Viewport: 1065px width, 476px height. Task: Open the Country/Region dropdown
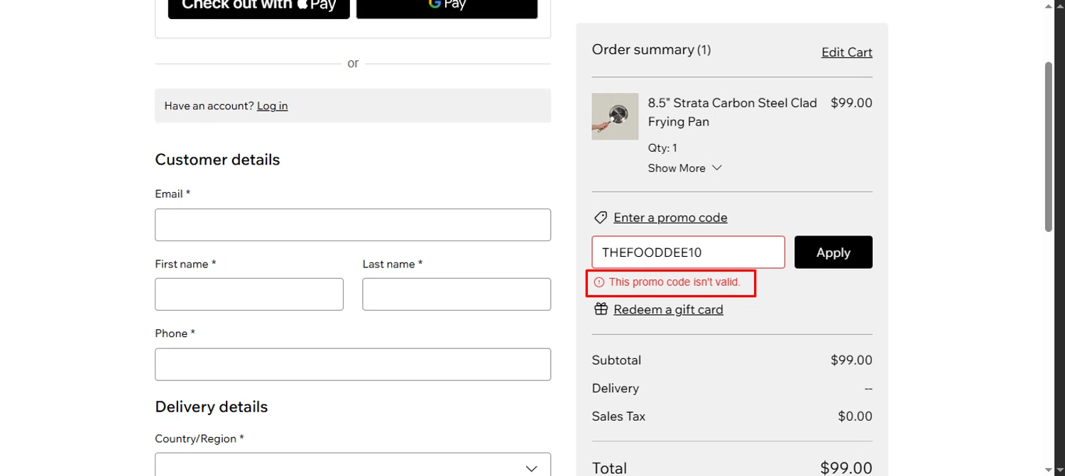(353, 465)
